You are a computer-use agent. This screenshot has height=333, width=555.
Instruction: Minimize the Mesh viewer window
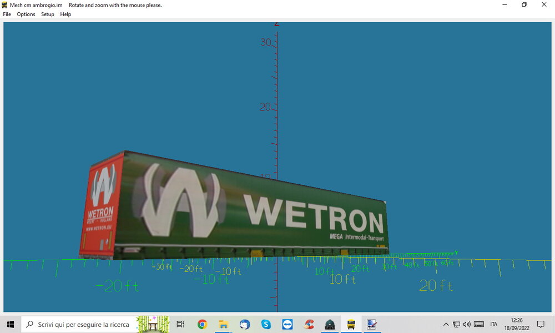pos(504,4)
